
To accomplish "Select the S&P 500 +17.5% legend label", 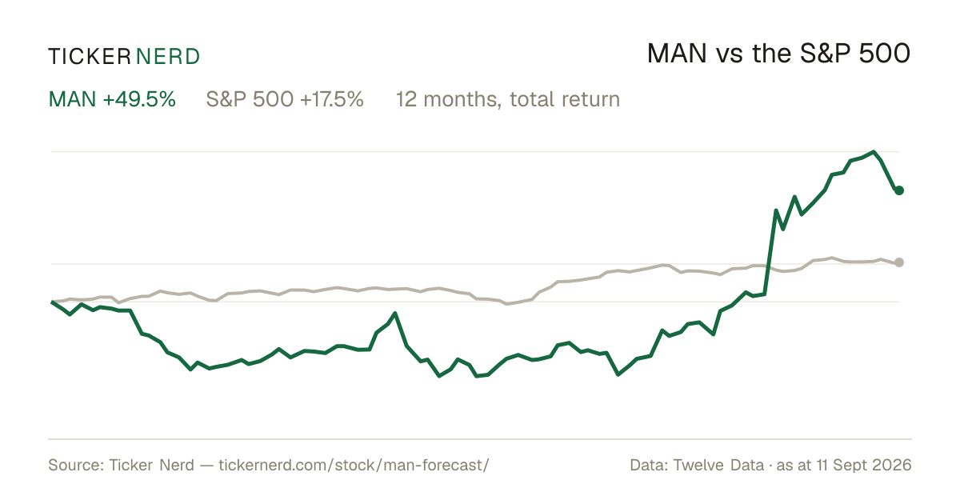I will [x=285, y=99].
